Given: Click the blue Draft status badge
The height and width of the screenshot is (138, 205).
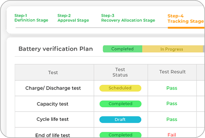Looking at the screenshot, I should [120, 120].
